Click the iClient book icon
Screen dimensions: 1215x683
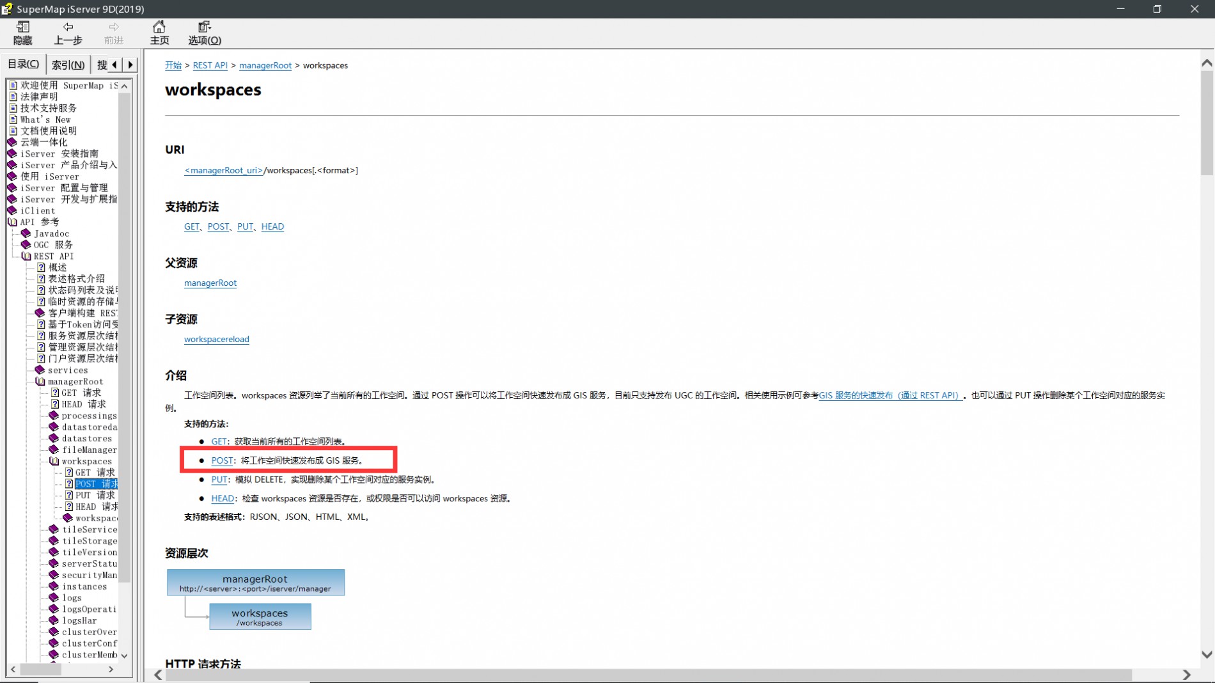click(x=12, y=210)
